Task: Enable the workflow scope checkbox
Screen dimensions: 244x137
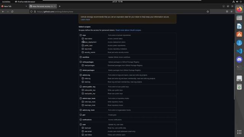Action: (x=80, y=57)
